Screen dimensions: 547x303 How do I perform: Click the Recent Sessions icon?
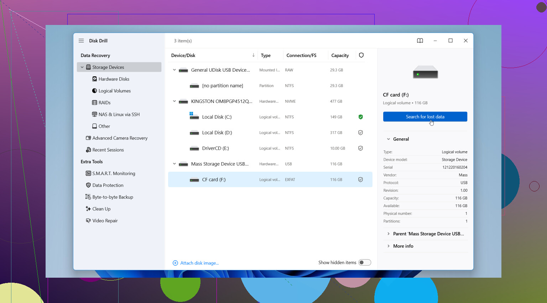pos(88,150)
